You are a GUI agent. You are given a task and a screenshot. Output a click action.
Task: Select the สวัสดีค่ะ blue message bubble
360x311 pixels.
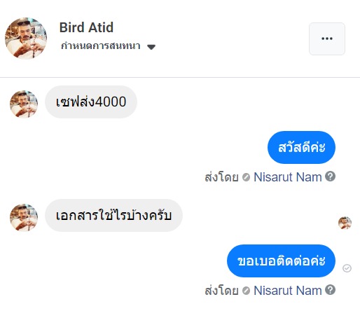point(301,147)
